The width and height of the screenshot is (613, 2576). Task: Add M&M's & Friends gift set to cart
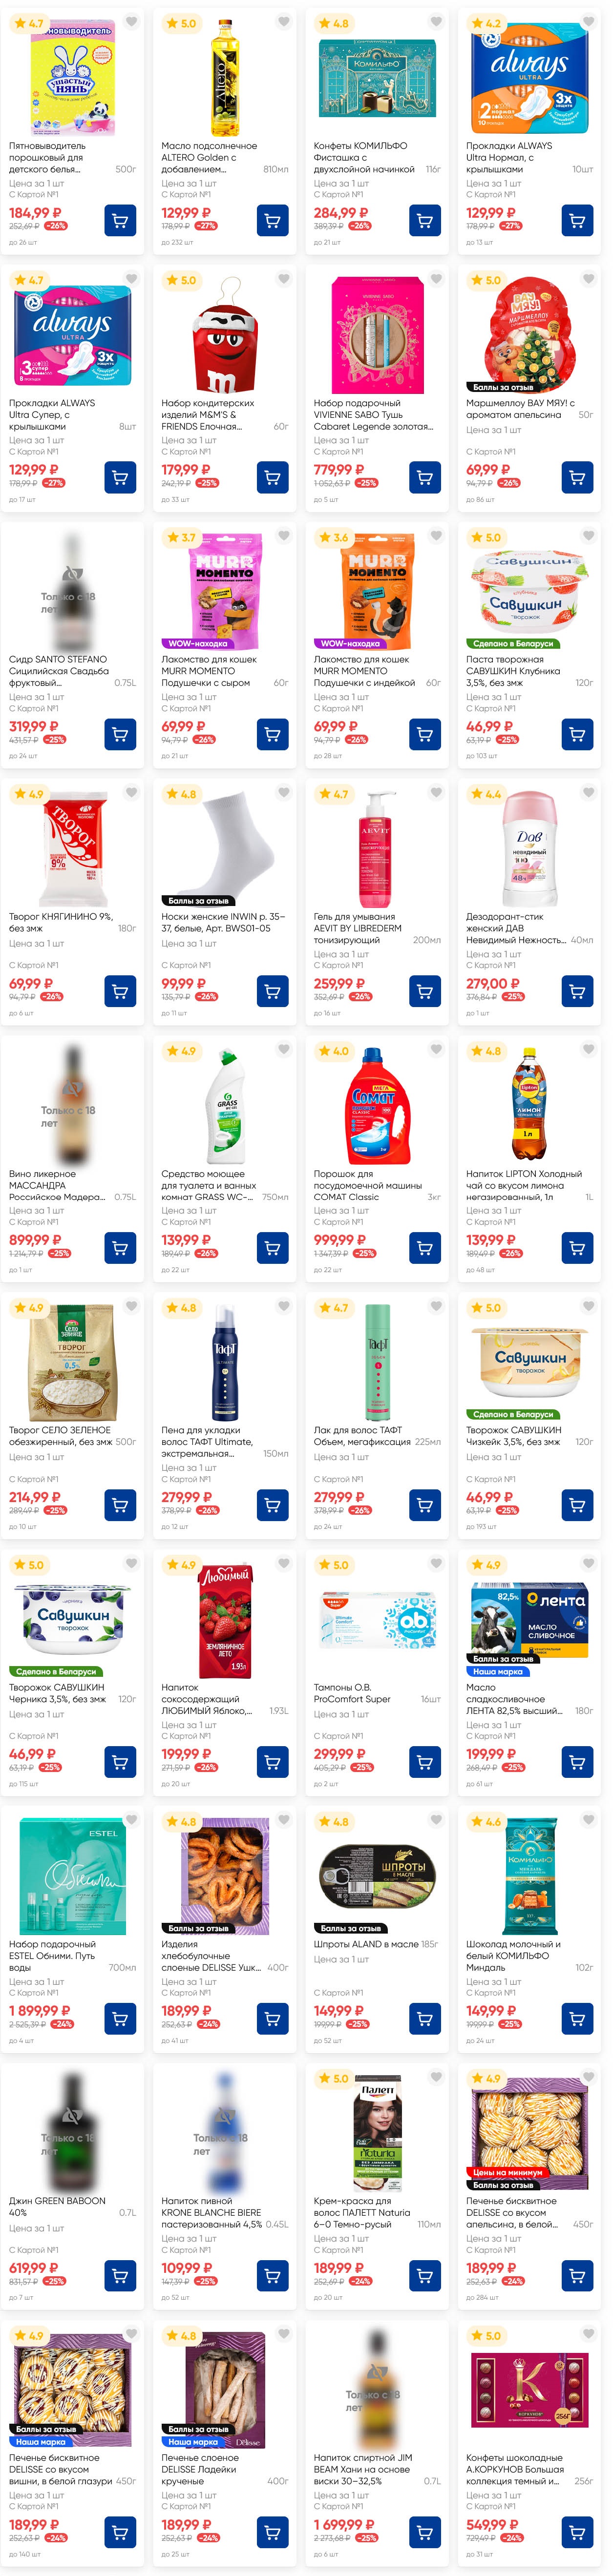coord(272,477)
